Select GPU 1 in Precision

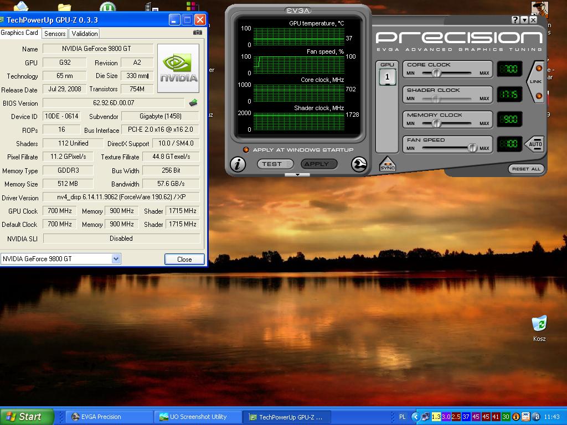[x=387, y=77]
